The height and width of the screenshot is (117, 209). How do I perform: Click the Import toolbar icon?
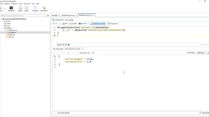pos(26,9)
